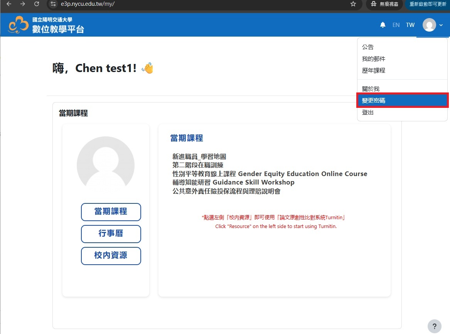The width and height of the screenshot is (450, 334).
Task: Select 變更密碼 from user menu
Action: coord(402,101)
